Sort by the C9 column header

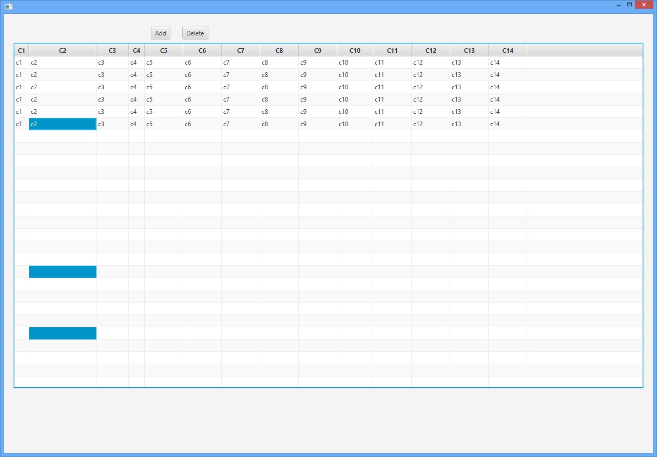click(x=318, y=50)
